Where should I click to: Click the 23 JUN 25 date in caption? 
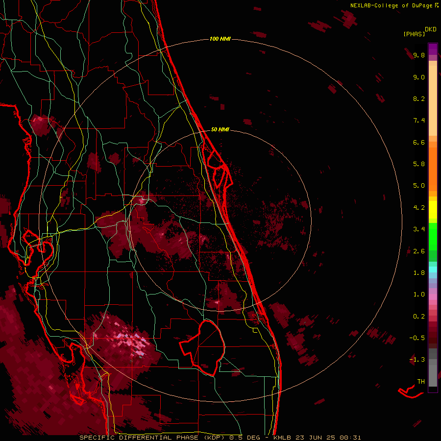315,438
